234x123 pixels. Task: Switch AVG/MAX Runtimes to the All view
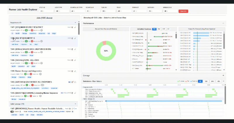168,29
